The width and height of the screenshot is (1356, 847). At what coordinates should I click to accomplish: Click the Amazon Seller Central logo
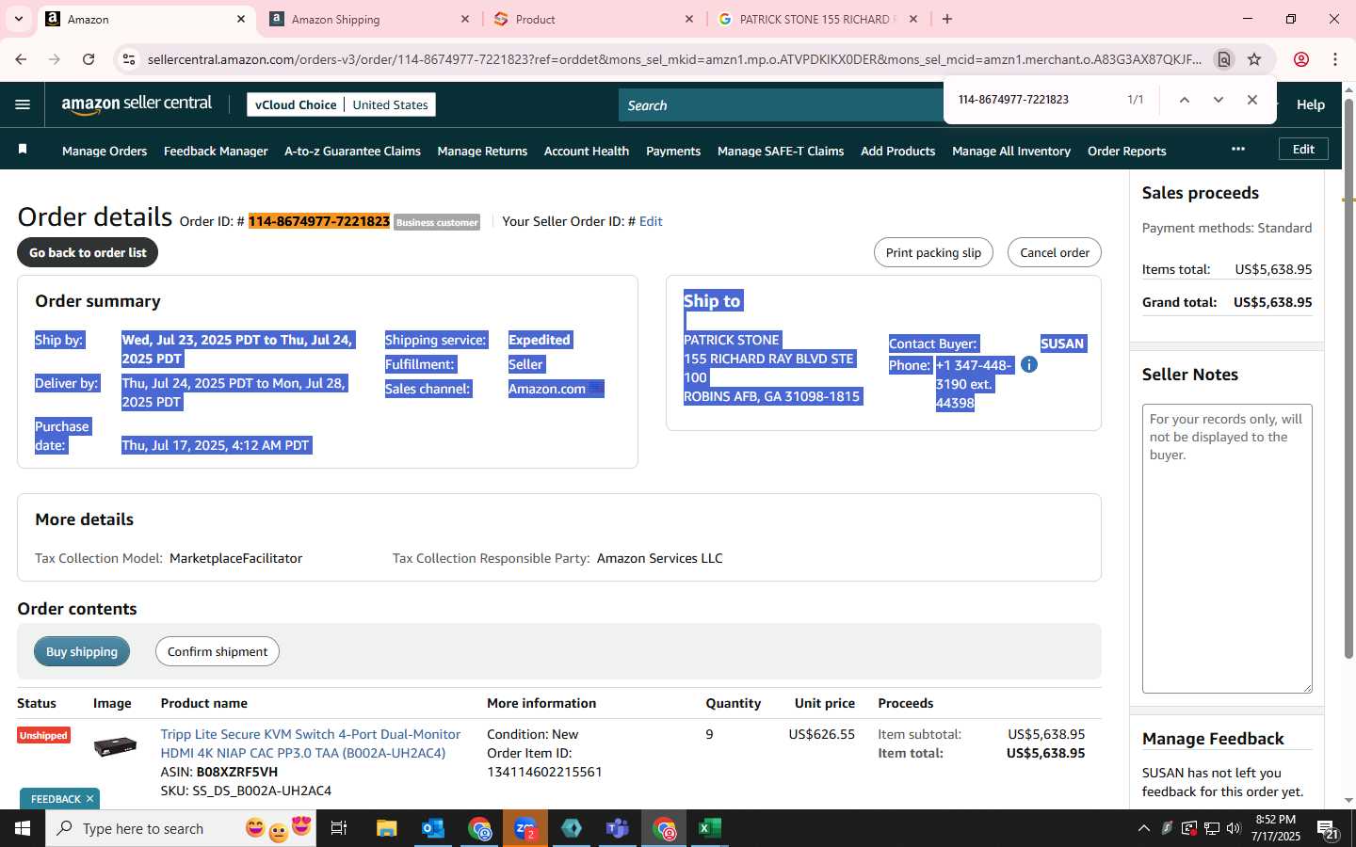[137, 104]
